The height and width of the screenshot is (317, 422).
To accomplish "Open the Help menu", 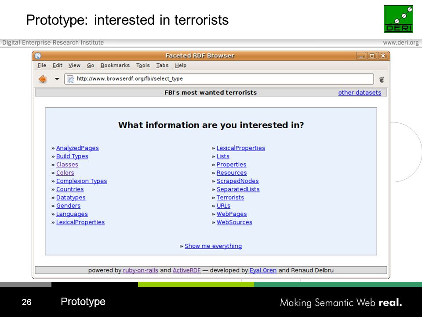I will (181, 65).
